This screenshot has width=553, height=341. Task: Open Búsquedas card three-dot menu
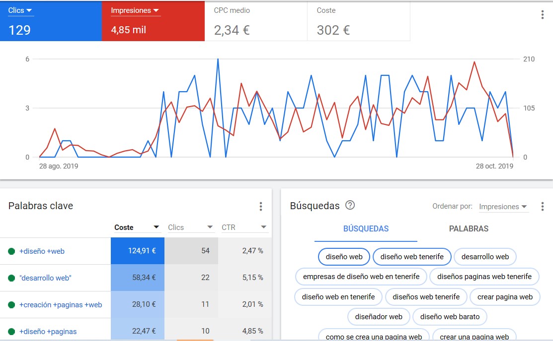pos(542,206)
